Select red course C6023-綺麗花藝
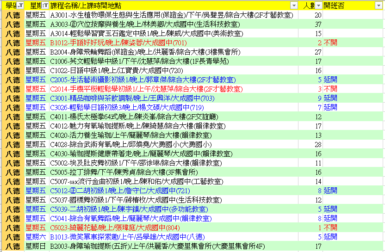This screenshot has width=385, height=252. click(x=111, y=227)
